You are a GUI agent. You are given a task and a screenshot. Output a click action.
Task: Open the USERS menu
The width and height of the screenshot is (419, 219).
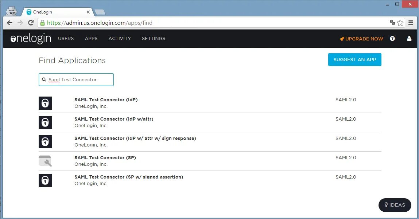66,39
